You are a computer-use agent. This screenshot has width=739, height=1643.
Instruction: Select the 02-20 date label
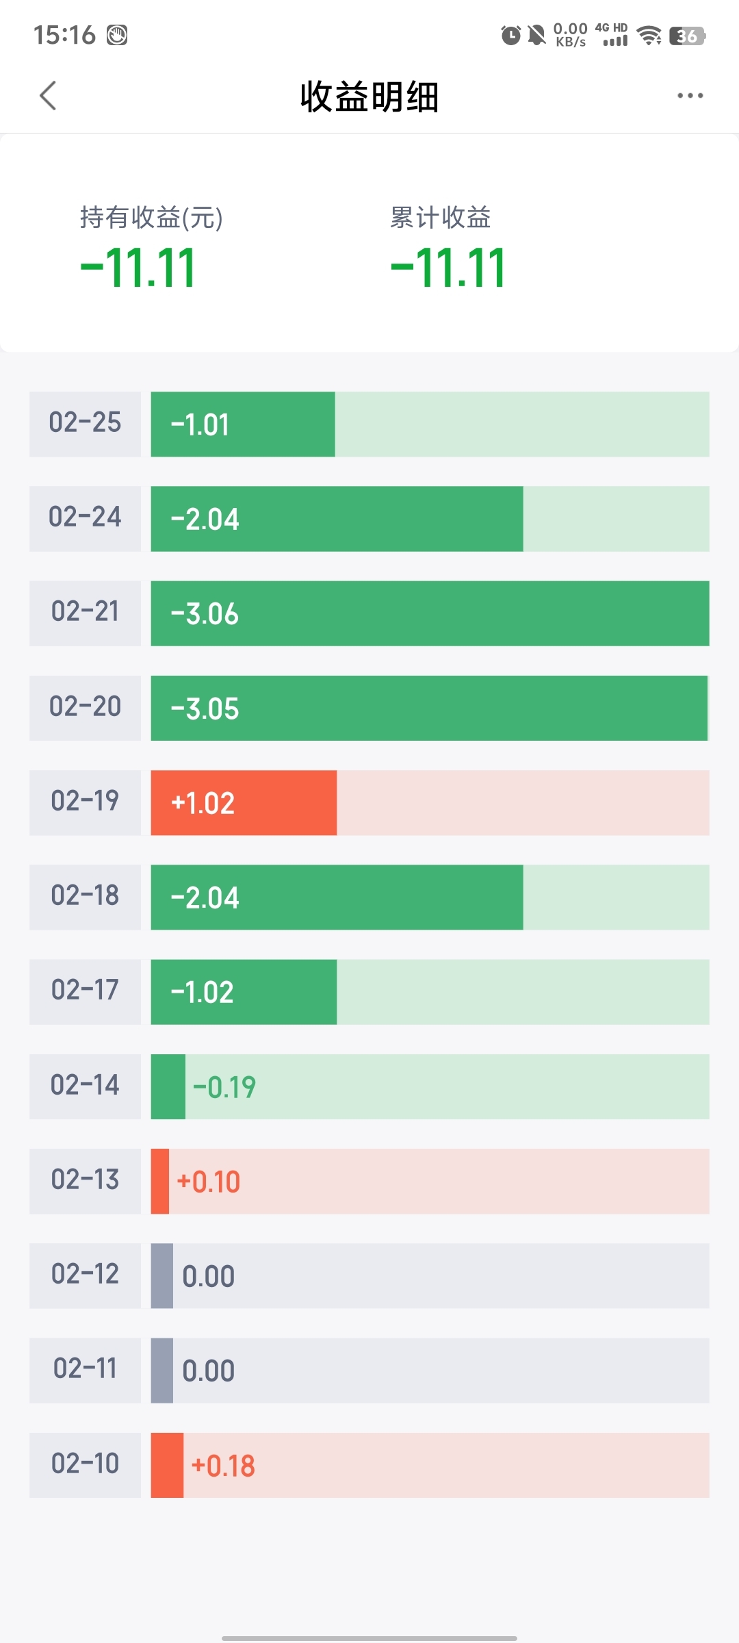[x=85, y=708]
